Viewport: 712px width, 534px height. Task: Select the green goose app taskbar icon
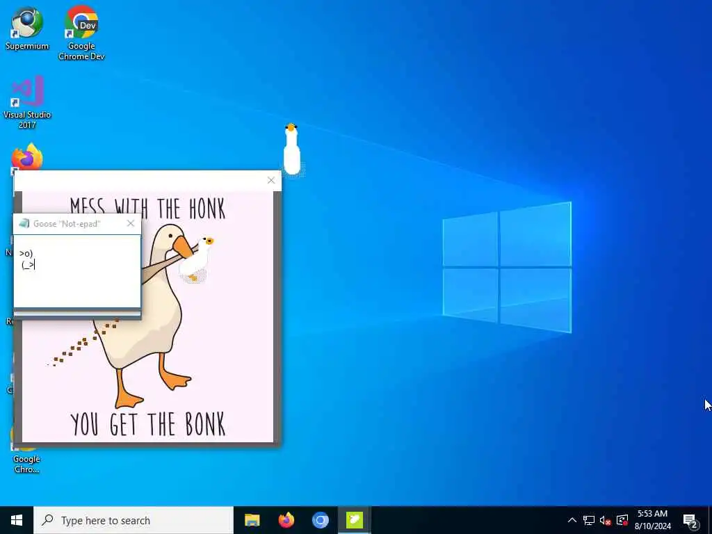coord(354,520)
